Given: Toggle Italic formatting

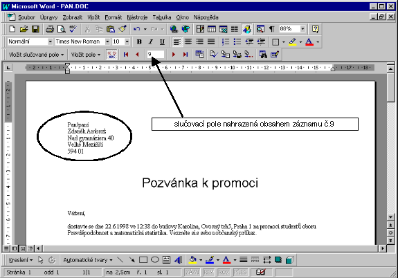Looking at the screenshot, I should [x=151, y=41].
